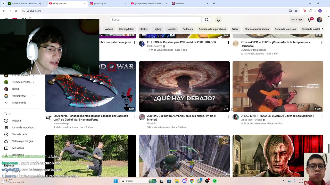Open the Chrome three-dot menu

click(326, 11)
